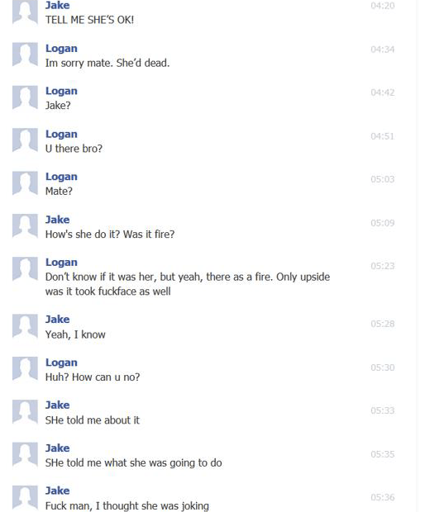Click Logan's avatar next to "Jake?" message
The width and height of the screenshot is (425, 512).
(25, 97)
